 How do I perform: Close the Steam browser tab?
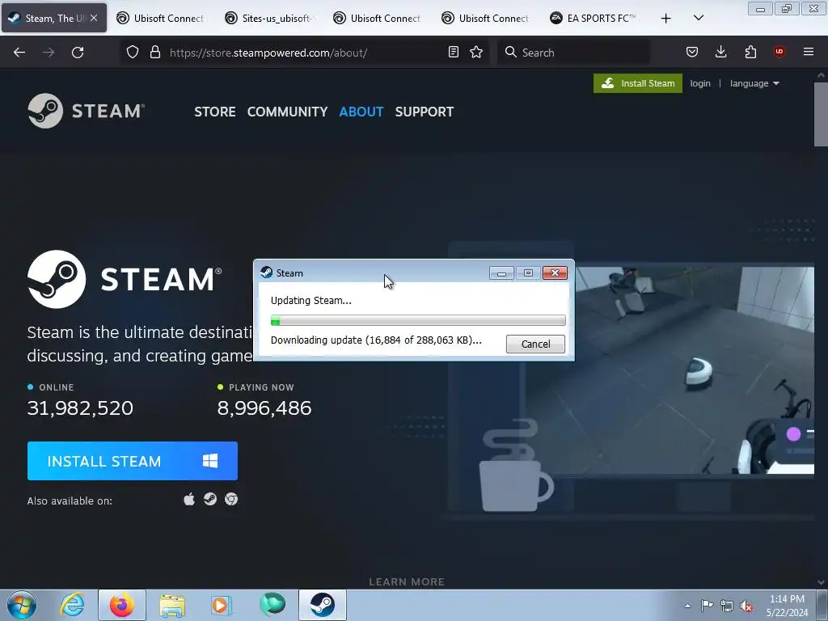94,18
